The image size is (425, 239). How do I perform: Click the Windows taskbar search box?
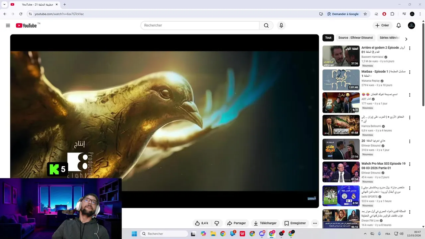pyautogui.click(x=164, y=234)
